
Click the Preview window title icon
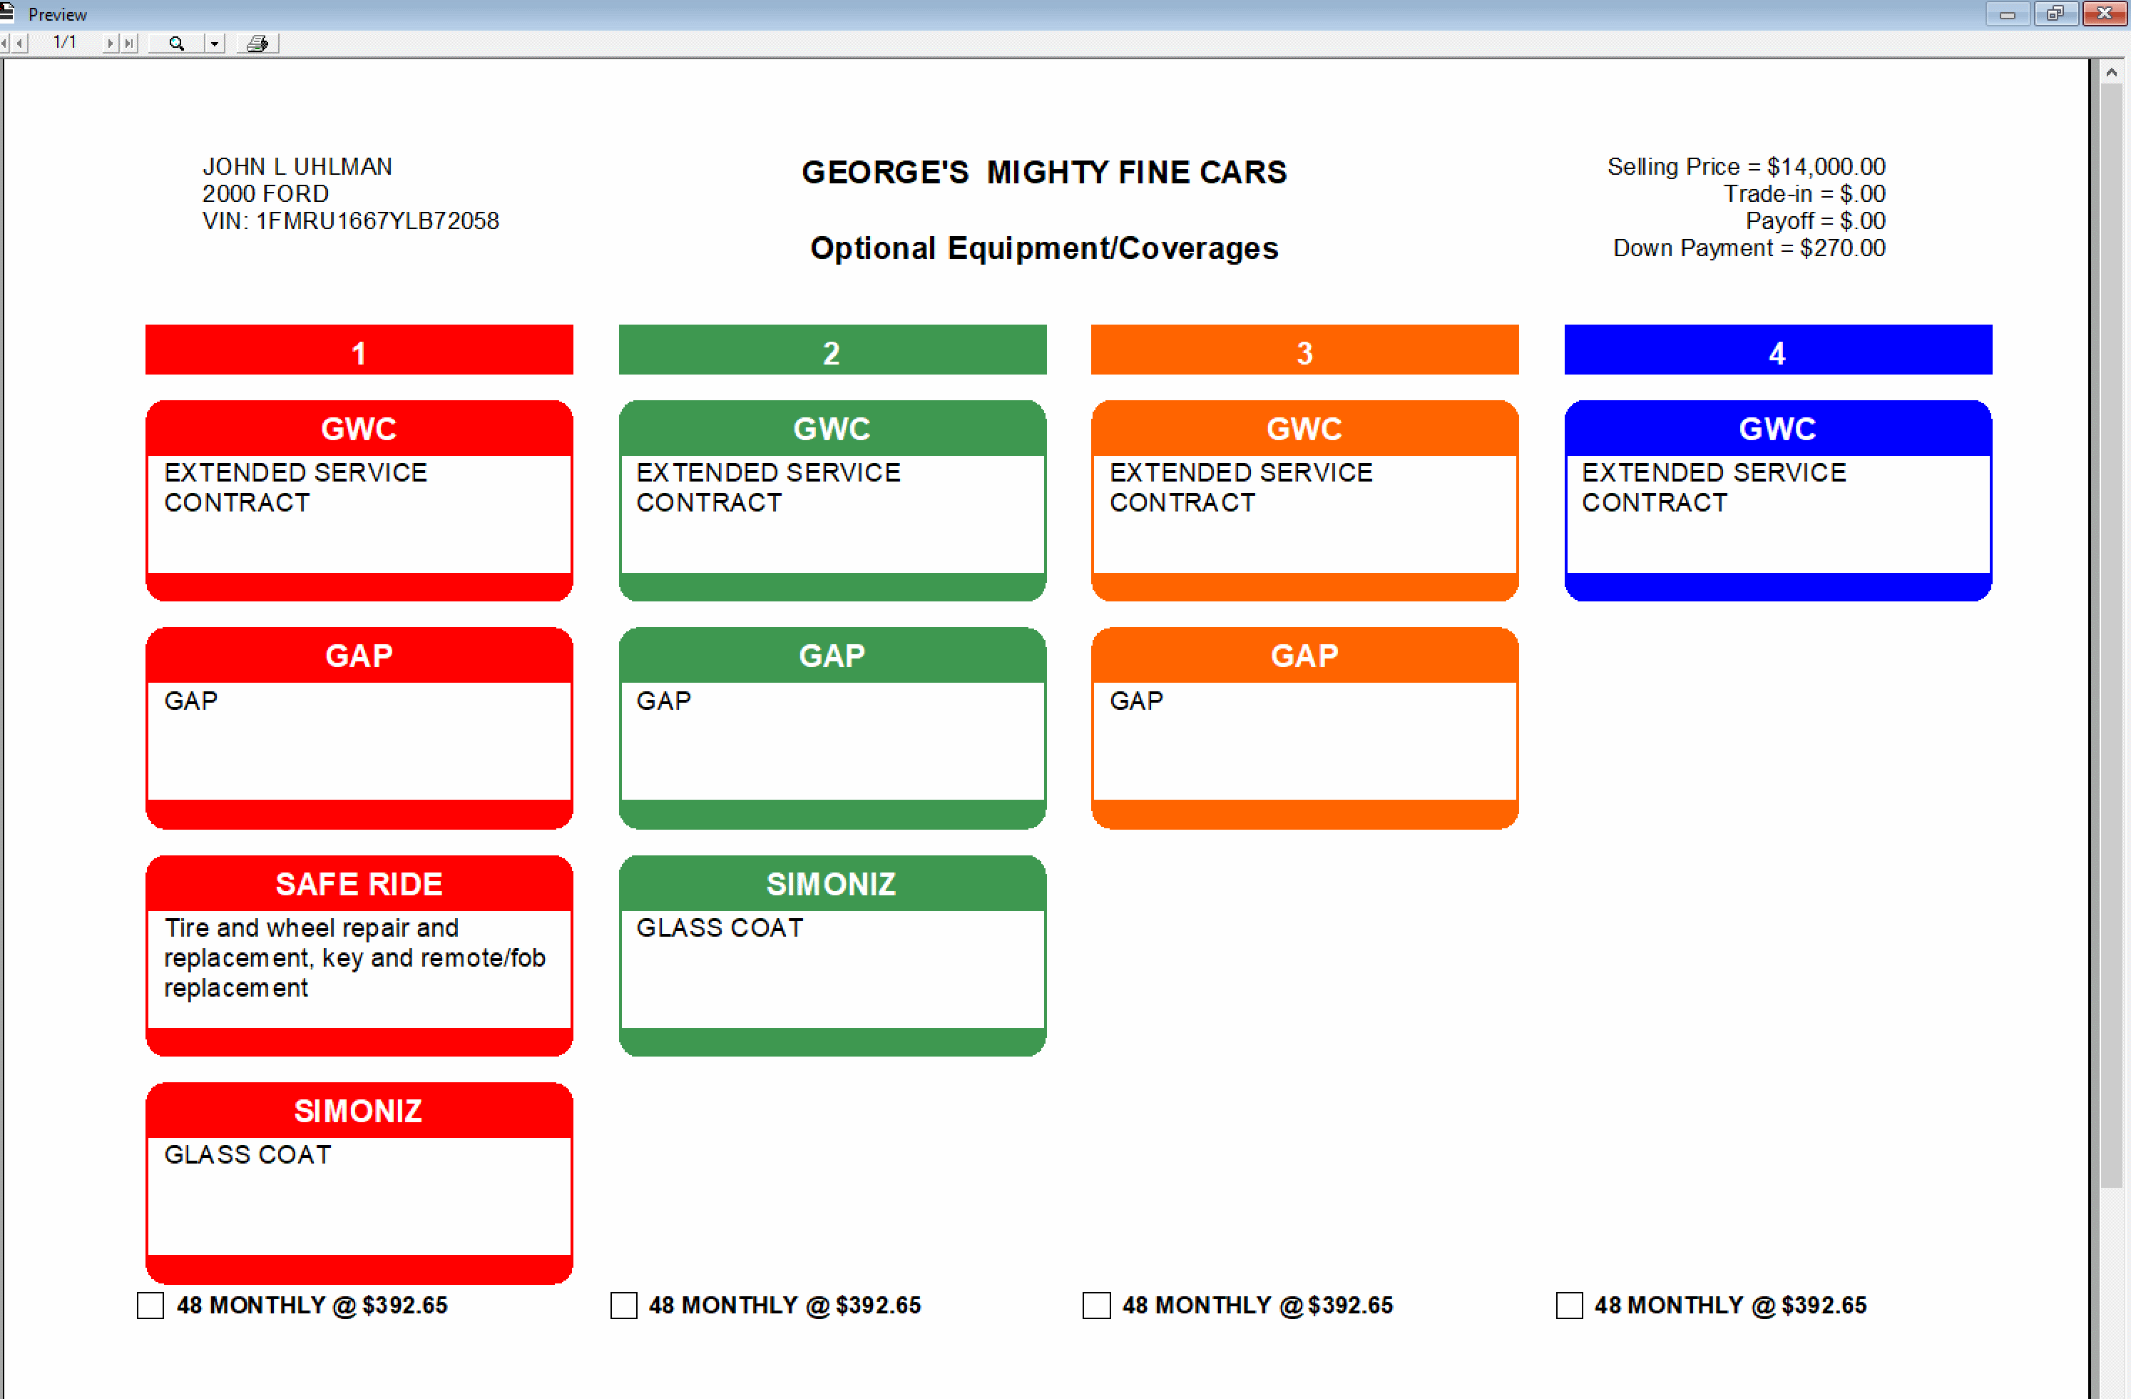coord(7,13)
